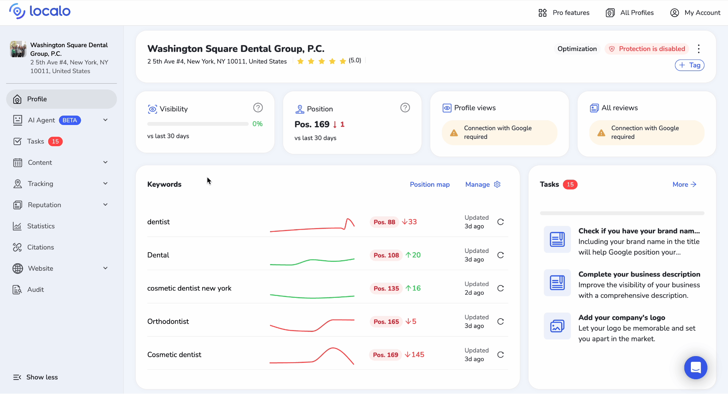Refresh the Cosmetic dentist keyword
The image size is (728, 394).
pos(500,355)
